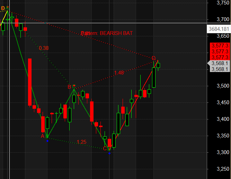Viewport: 231px width, 179px height.
Task: Click the Pattern: BEARISH BAT label
Action: click(x=107, y=33)
